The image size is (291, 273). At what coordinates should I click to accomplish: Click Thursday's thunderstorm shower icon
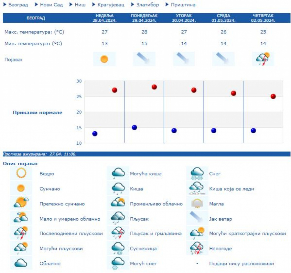point(263,59)
